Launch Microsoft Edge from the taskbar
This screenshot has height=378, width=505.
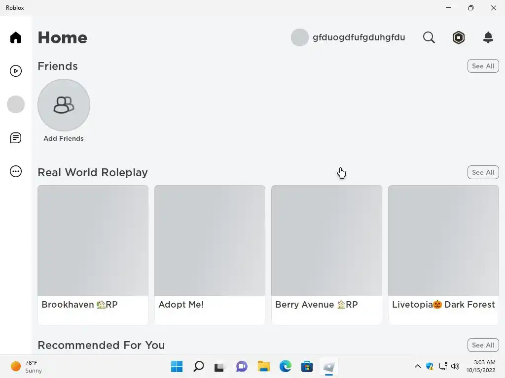pos(286,366)
